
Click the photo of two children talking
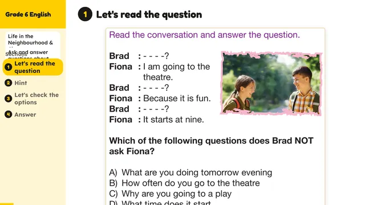click(271, 84)
